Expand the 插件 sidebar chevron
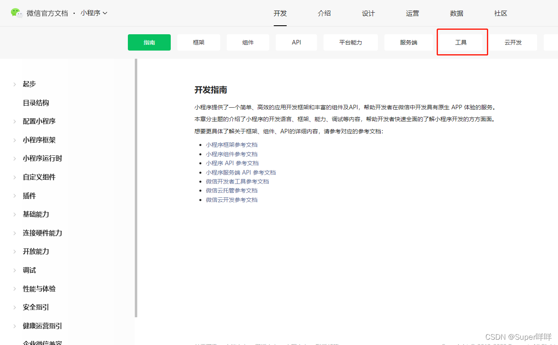Screen dimensions: 558x345 [15, 196]
